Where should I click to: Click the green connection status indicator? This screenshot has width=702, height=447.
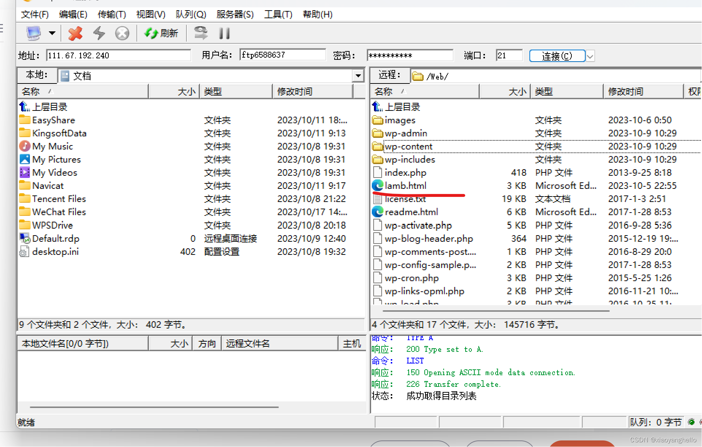691,422
